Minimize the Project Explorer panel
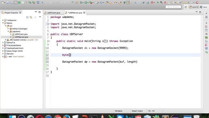209x118 pixels. pyautogui.click(x=36, y=12)
